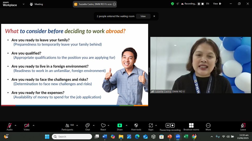Viewport: 252px width, 141px height.
Task: Expand the audio options arrow
Action: pyautogui.click(x=16, y=126)
